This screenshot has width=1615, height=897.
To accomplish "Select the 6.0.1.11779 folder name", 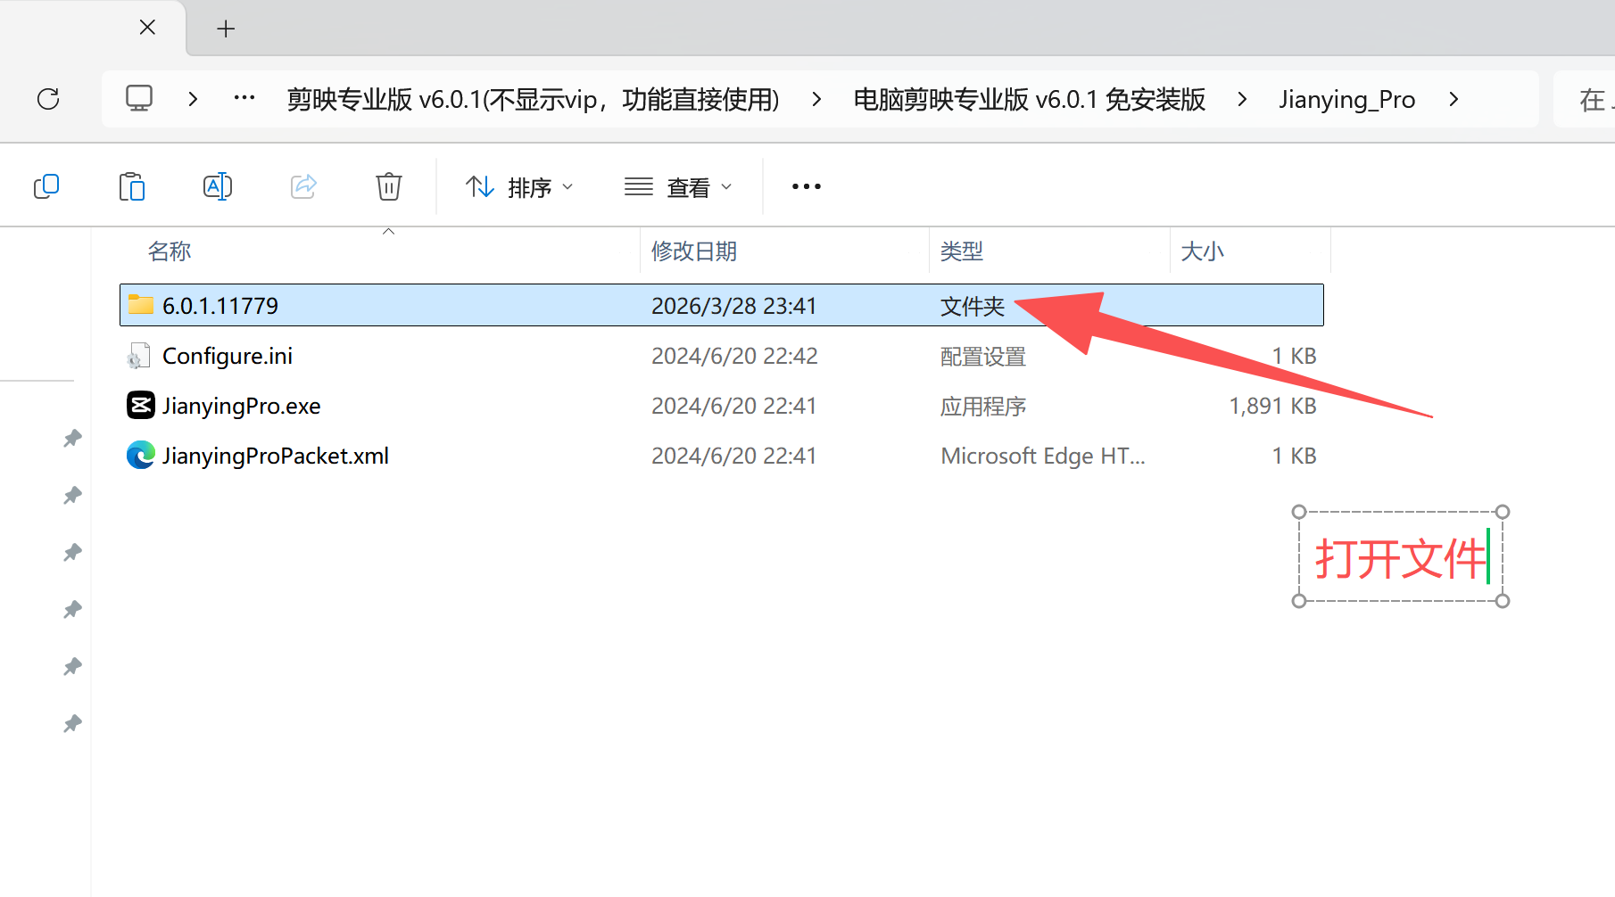I will pyautogui.click(x=220, y=306).
